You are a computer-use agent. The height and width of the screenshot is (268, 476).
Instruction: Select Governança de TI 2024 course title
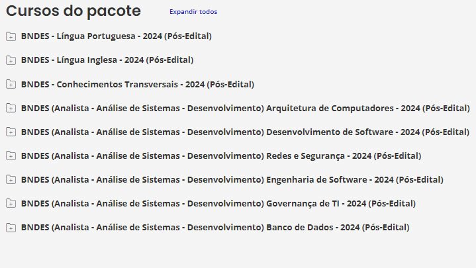coord(218,203)
